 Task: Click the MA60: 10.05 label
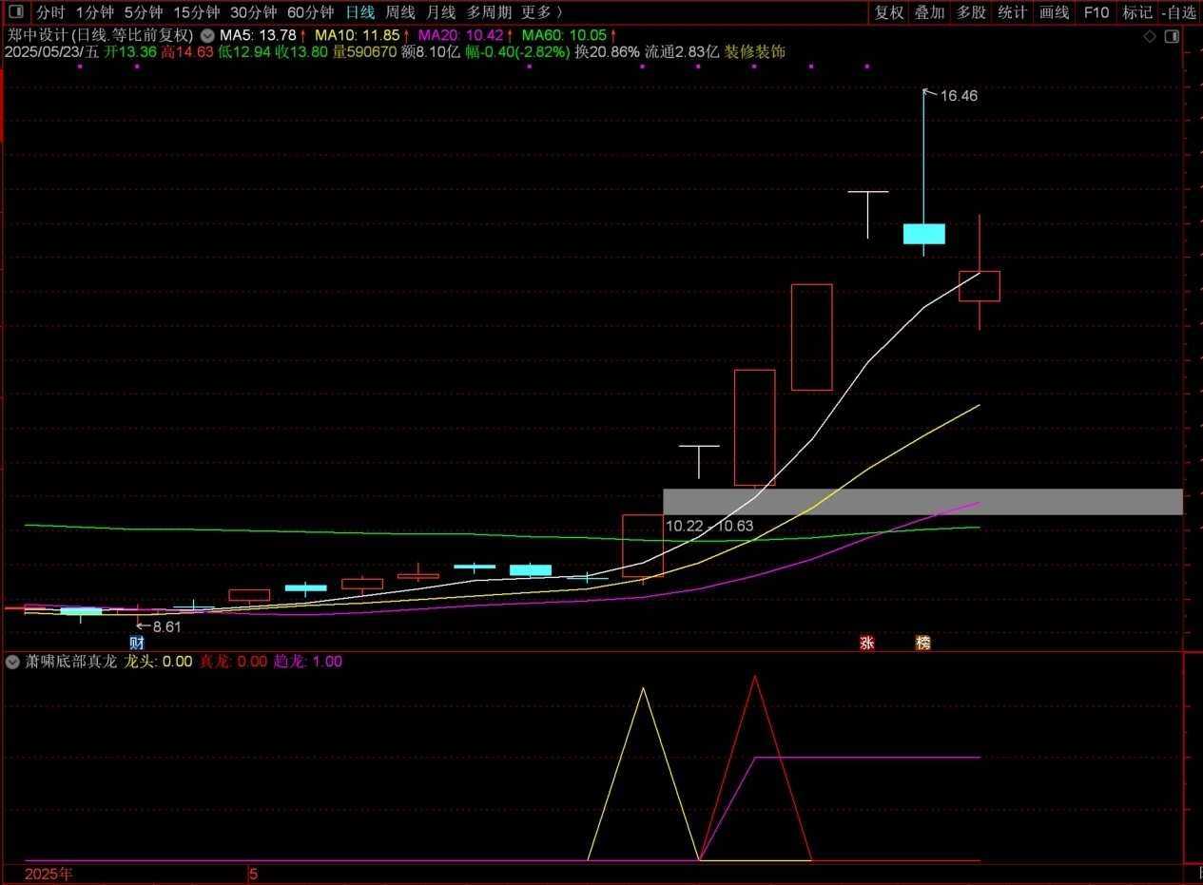(x=564, y=35)
